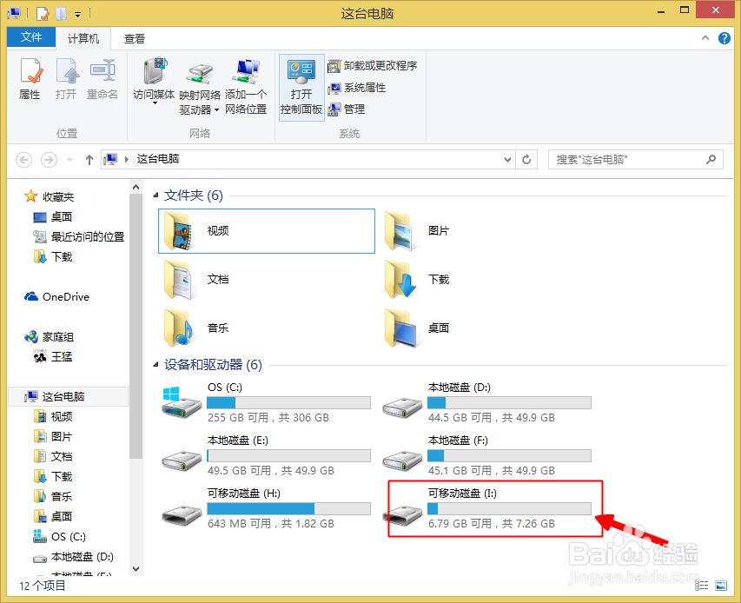Click 系统属性 in the ribbon

click(357, 88)
